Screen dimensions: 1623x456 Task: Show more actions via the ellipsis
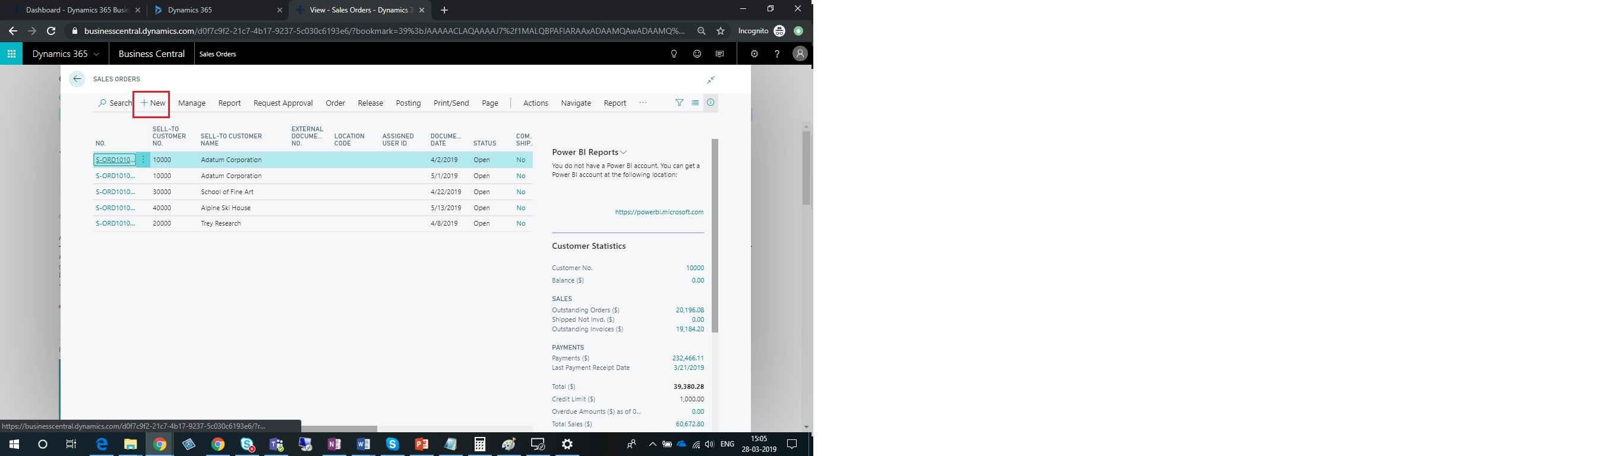[643, 103]
